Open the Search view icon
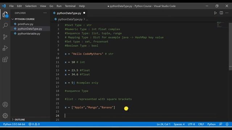 click(x=5, y=26)
